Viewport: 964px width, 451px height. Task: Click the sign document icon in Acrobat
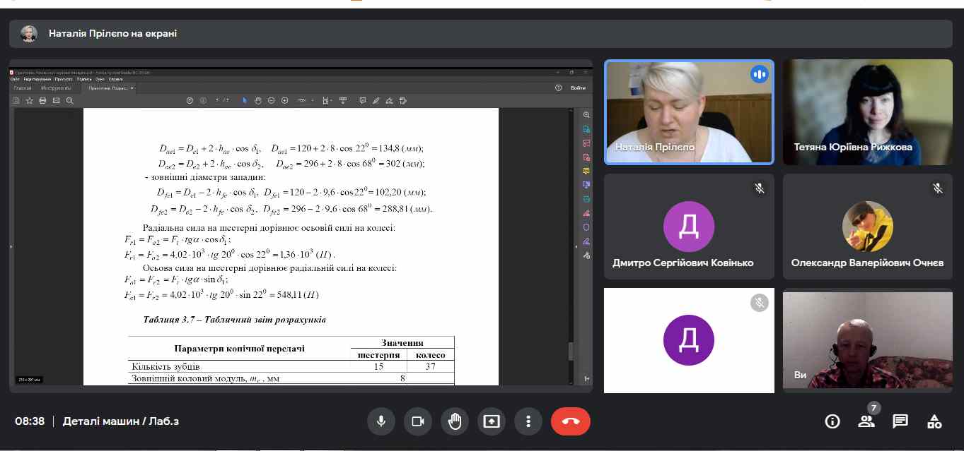389,100
